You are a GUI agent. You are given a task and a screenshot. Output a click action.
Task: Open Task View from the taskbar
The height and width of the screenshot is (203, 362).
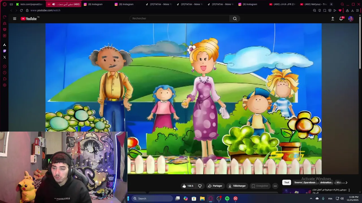click(x=177, y=198)
